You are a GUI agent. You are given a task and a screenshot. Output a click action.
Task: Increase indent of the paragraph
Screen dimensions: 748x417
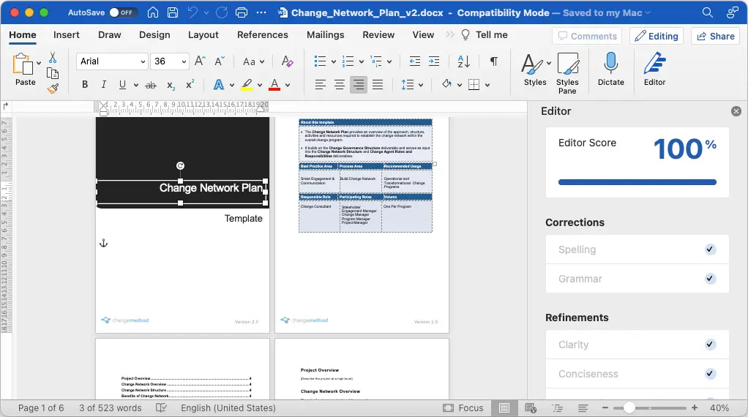434,61
